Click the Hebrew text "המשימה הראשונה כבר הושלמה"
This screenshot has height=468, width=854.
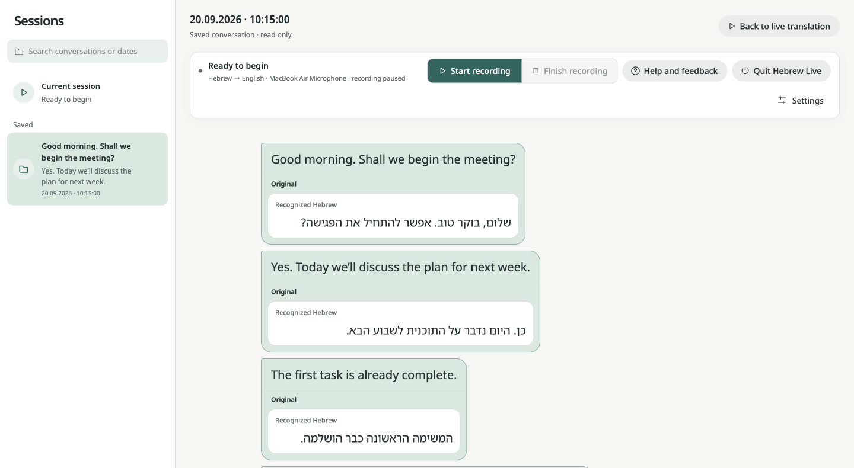(377, 438)
